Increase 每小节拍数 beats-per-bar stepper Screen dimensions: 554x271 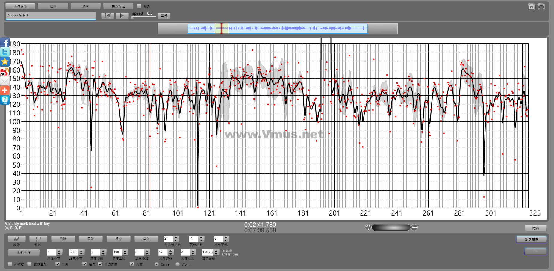click(x=176, y=237)
